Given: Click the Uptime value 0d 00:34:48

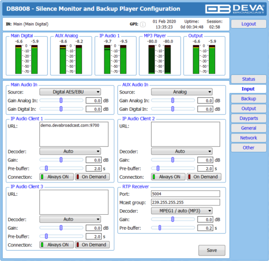Looking at the screenshot, I should [x=192, y=27].
